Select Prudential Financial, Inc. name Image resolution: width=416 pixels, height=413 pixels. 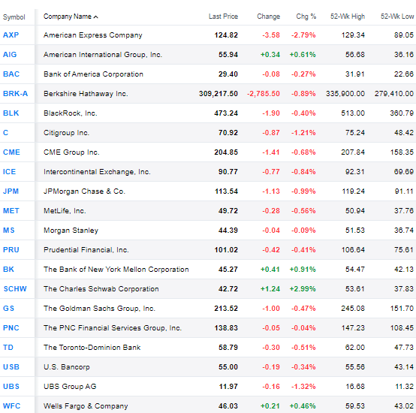pyautogui.click(x=86, y=250)
